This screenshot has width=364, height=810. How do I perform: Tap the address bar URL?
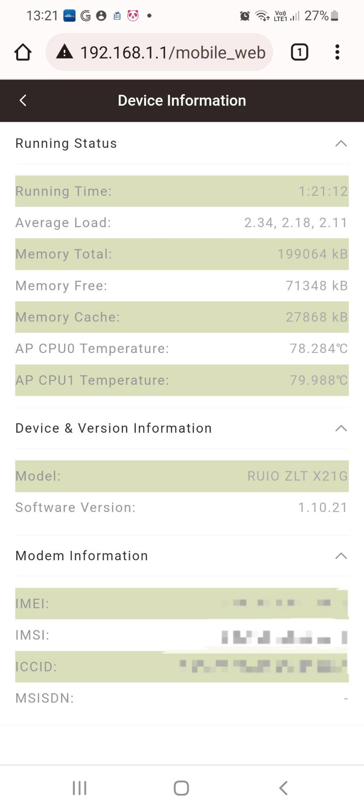click(172, 53)
